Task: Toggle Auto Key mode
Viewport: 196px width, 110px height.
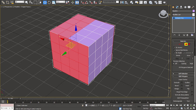Action: pos(146,105)
